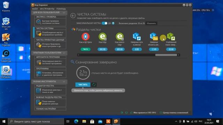Open Ashampoo WinOptimizer desktop icon
Screen dimensions: 223x125
click(x=6, y=72)
